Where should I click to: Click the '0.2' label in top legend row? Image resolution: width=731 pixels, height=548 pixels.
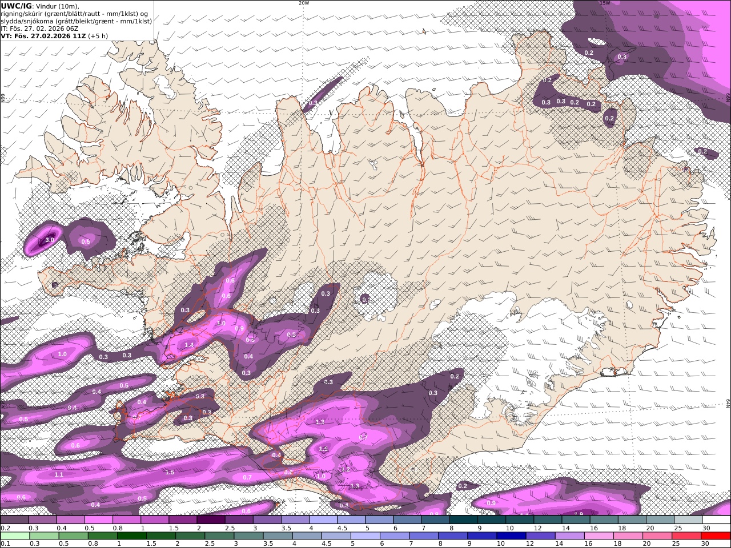[5, 528]
